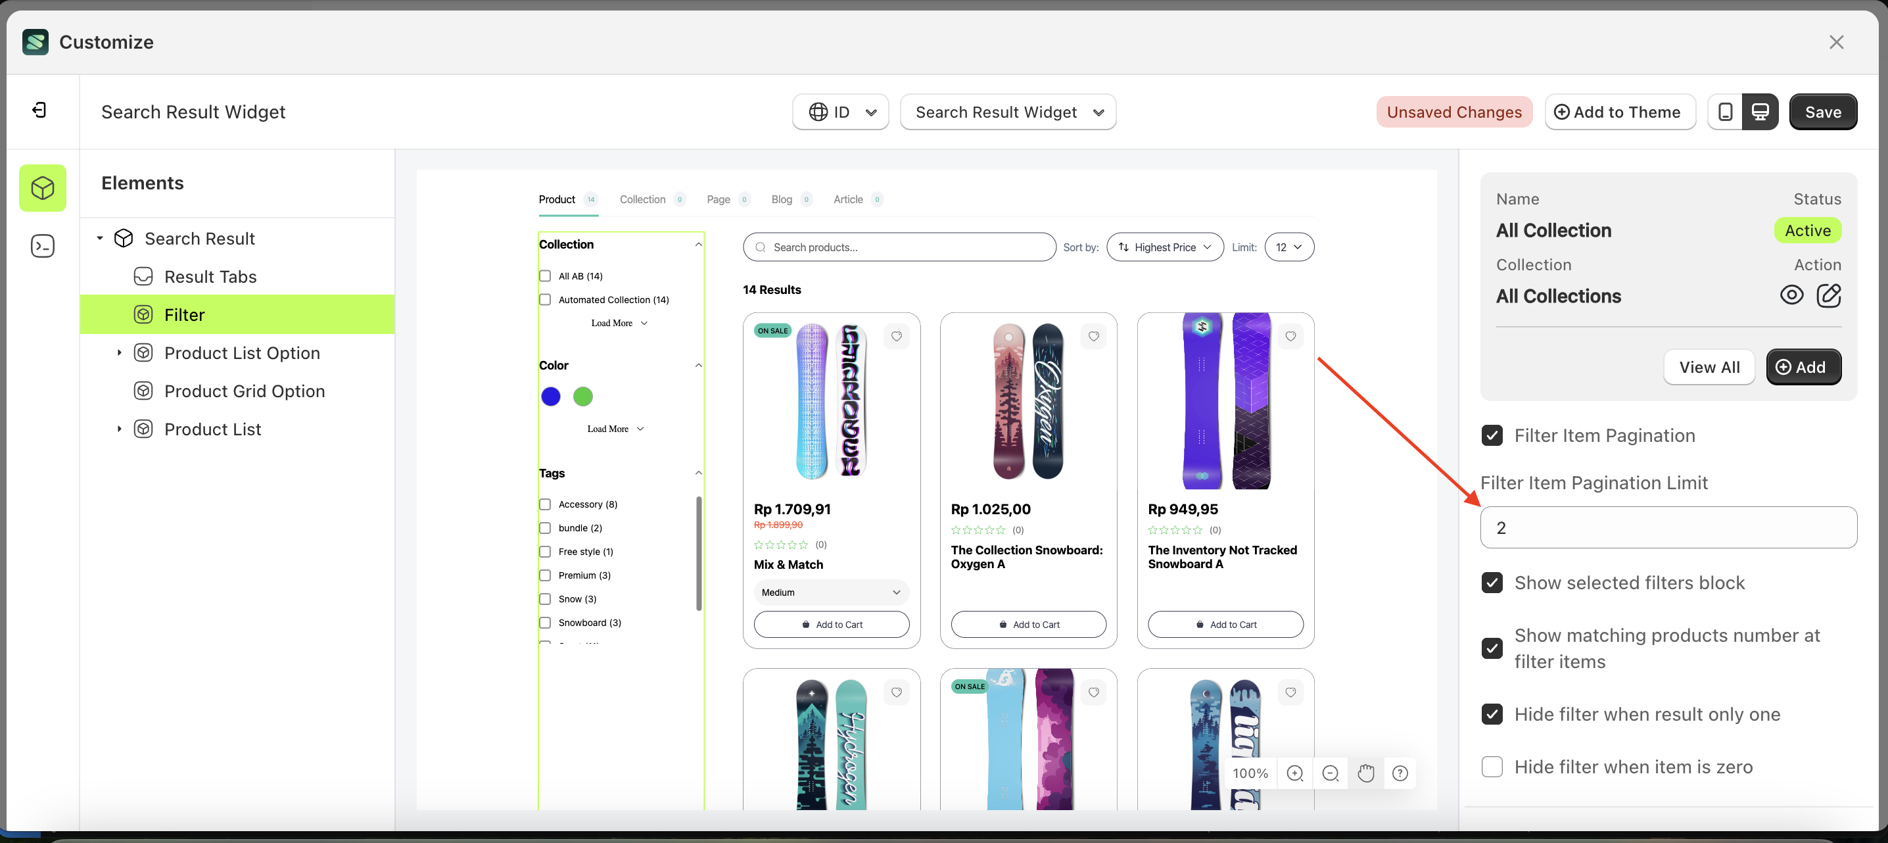
Task: Switch to desktop preview icon
Action: [x=1760, y=111]
